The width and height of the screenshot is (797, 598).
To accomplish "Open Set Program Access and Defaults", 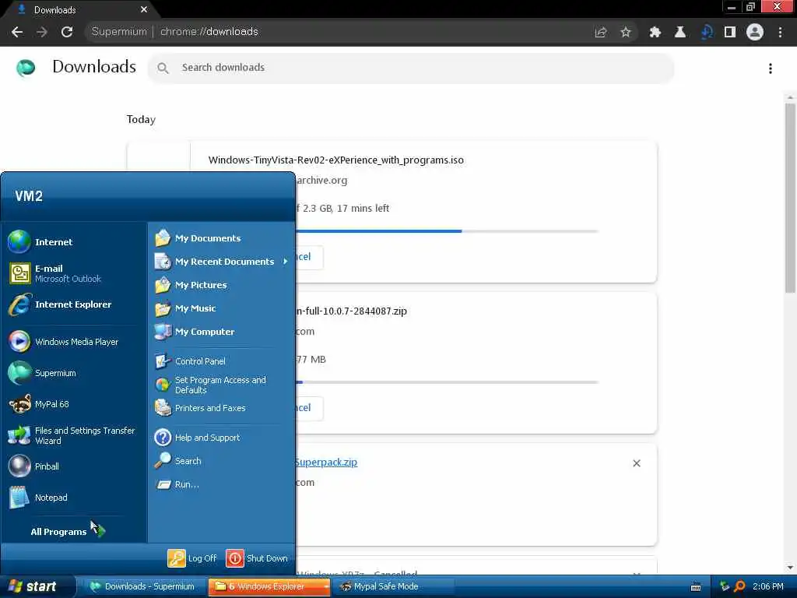I will point(210,385).
